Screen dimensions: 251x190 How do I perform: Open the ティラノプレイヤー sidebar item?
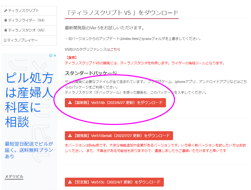[x=29, y=40]
